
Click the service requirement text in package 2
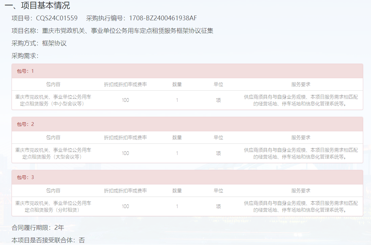[x=301, y=153]
